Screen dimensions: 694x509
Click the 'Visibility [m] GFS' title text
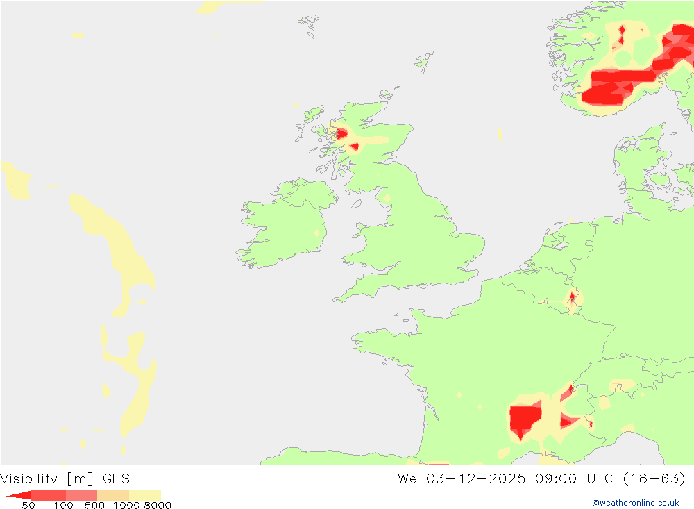pyautogui.click(x=65, y=479)
